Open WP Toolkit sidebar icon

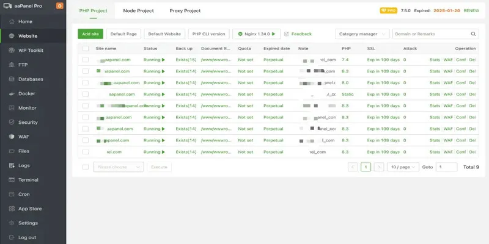(x=10, y=50)
